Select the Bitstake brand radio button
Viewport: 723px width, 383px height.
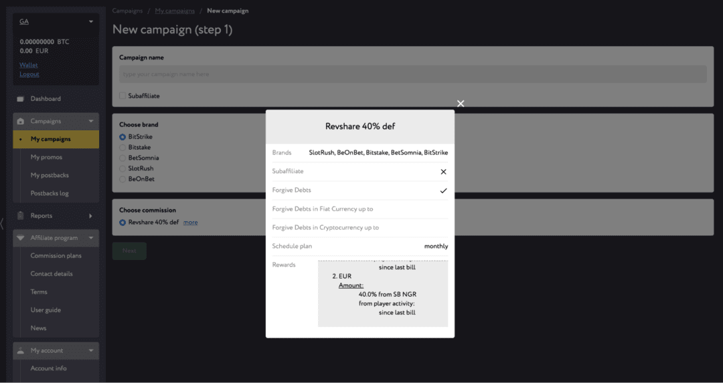tap(123, 148)
